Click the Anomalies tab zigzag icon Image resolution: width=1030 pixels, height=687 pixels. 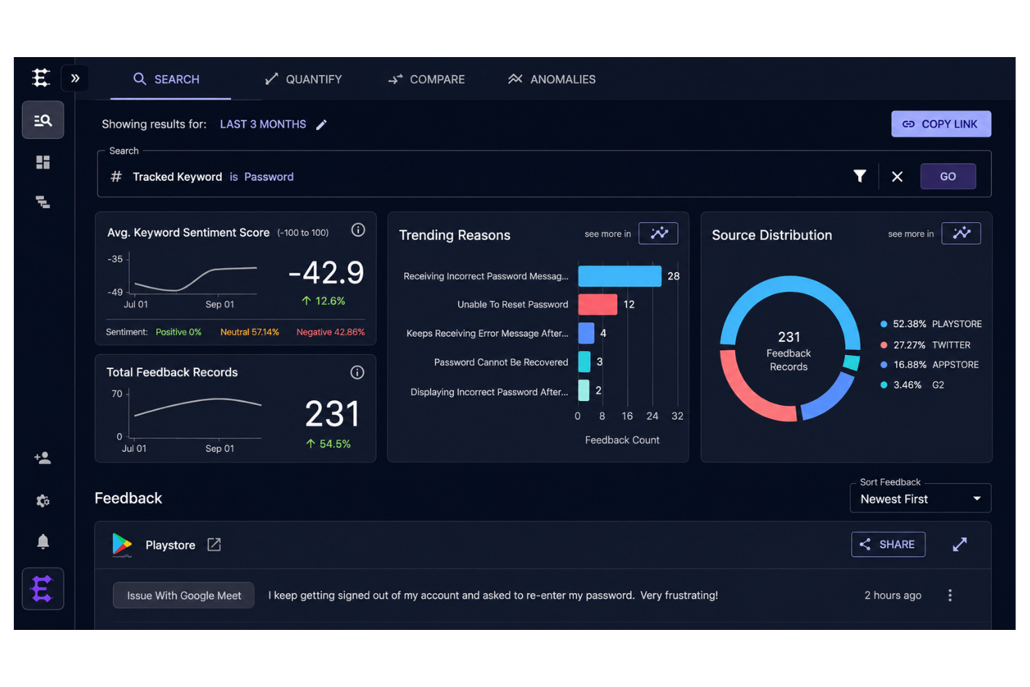pos(515,79)
